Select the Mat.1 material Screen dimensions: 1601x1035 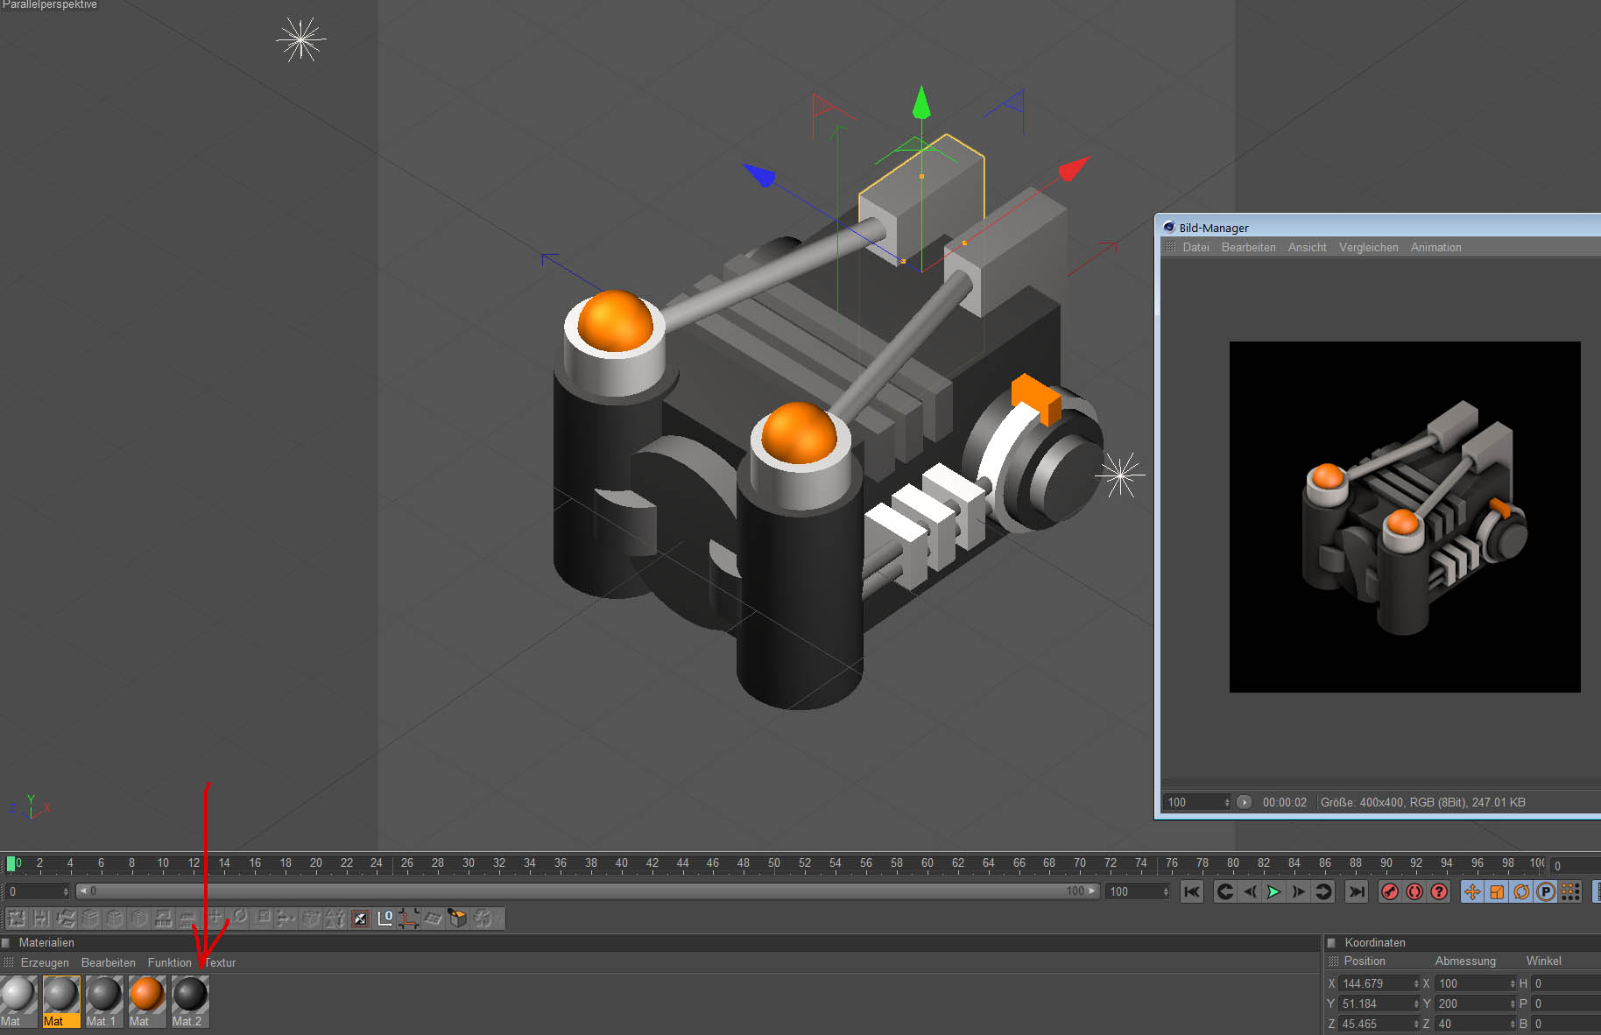pos(103,1001)
